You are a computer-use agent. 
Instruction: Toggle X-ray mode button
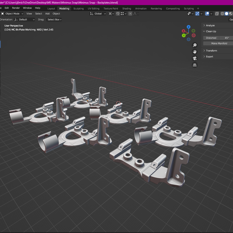pyautogui.click(x=217, y=14)
